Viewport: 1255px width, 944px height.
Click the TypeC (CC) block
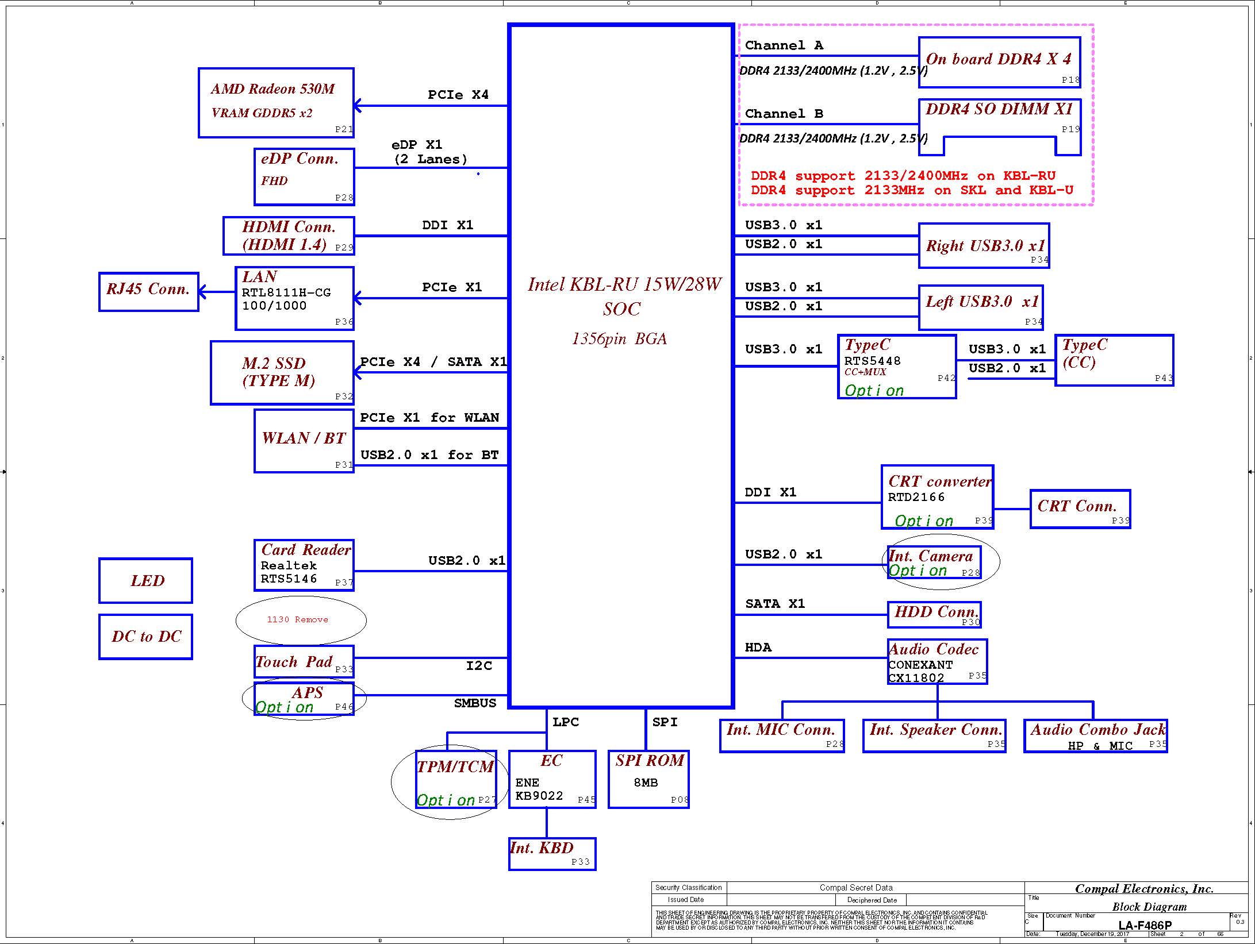[1114, 360]
